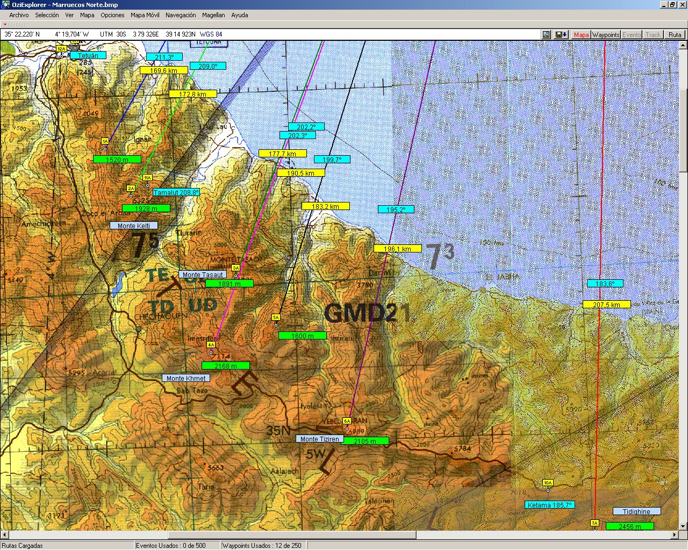
Task: Open the Mapa Móvil dropdown menu
Action: pyautogui.click(x=145, y=15)
